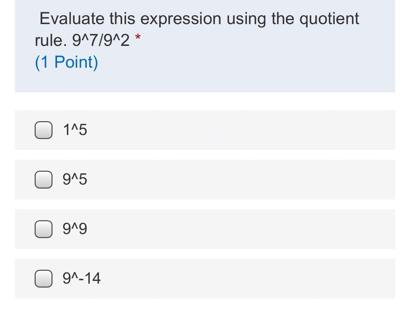Click empty space in the 9^-14 option row
410x313 pixels.
[x=239, y=279]
